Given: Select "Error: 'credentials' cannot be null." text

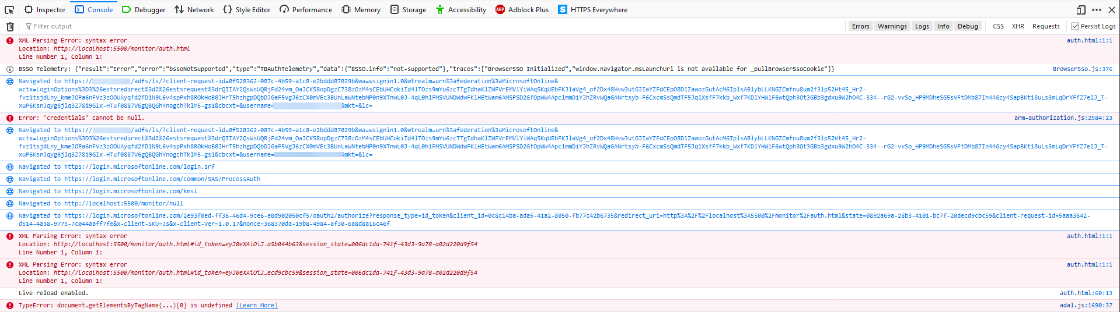Looking at the screenshot, I should [81, 118].
